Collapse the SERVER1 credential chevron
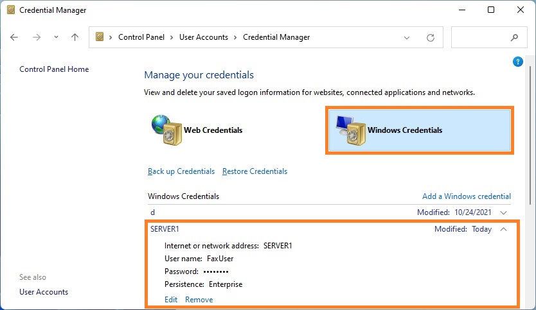This screenshot has height=310, width=536. (503, 229)
